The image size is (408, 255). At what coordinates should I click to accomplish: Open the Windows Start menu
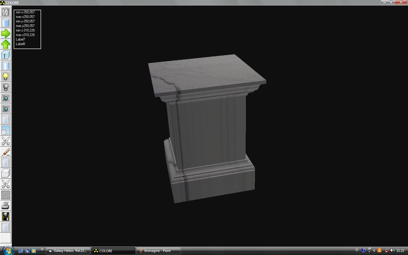click(x=8, y=250)
